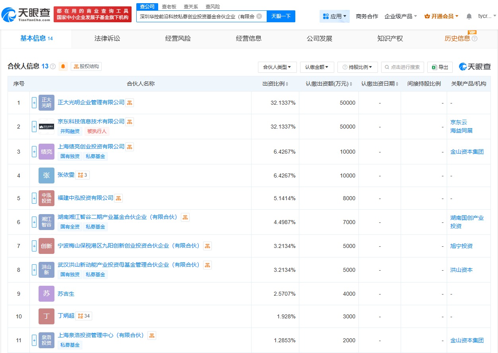
Task: Click the help icon next to 历史信息
Action: pyautogui.click(x=475, y=39)
